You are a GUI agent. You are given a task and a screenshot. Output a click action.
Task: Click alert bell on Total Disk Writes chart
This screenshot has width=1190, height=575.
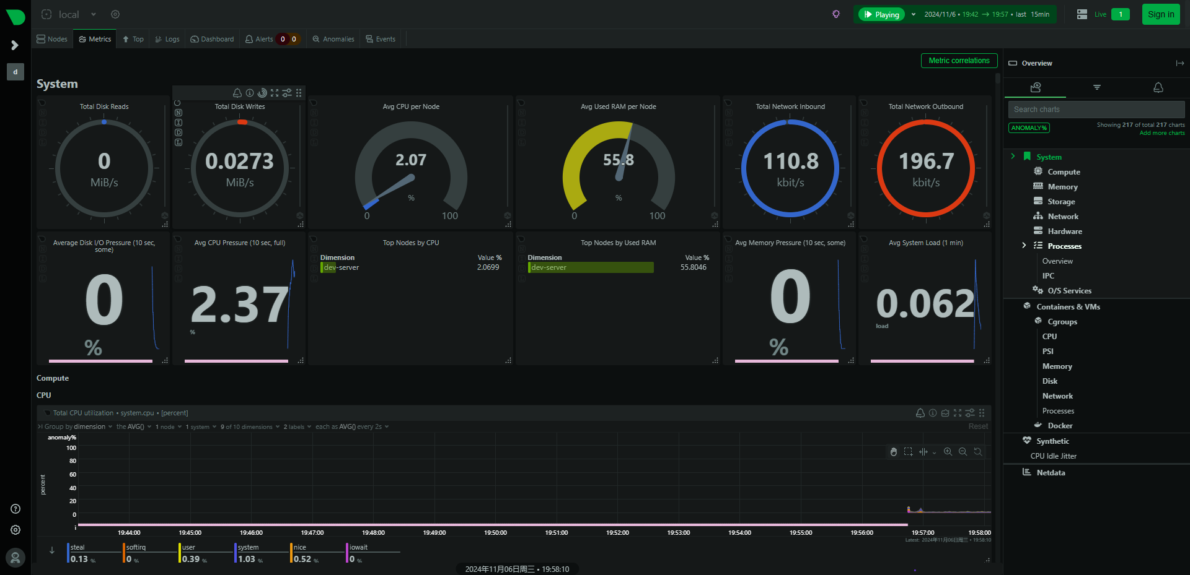(237, 93)
